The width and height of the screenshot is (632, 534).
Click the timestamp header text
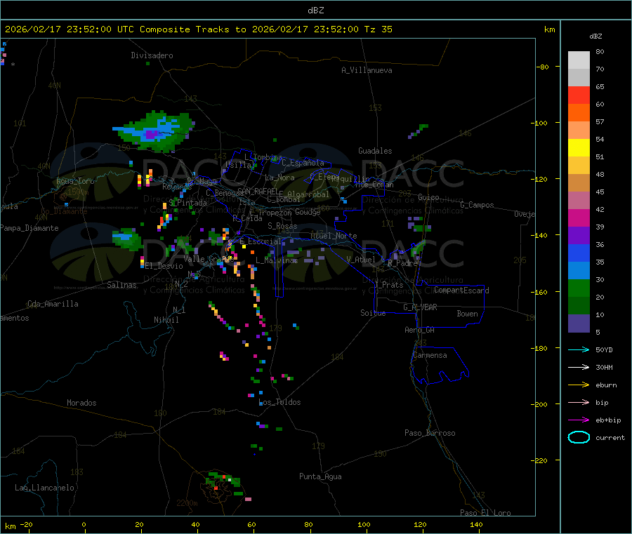(x=198, y=29)
